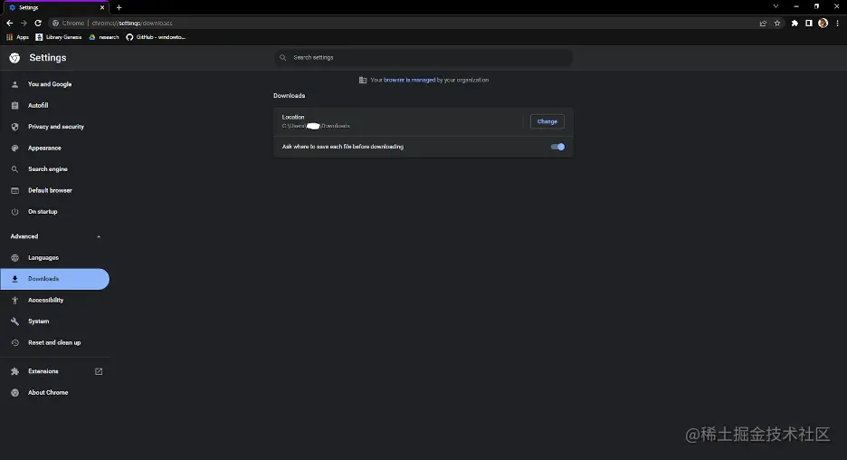This screenshot has width=847, height=460.
Task: Click the palette icon for Appearance
Action: coord(15,149)
